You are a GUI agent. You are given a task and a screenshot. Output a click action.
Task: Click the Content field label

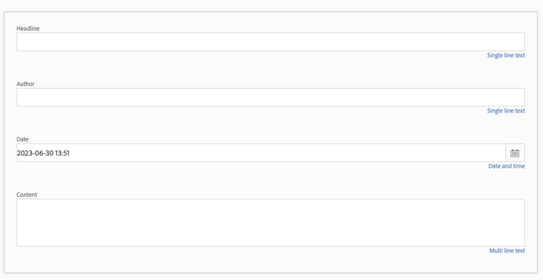click(27, 195)
